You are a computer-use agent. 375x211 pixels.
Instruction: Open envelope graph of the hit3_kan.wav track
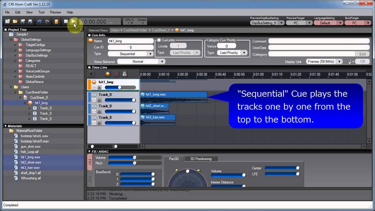[x=94, y=123]
